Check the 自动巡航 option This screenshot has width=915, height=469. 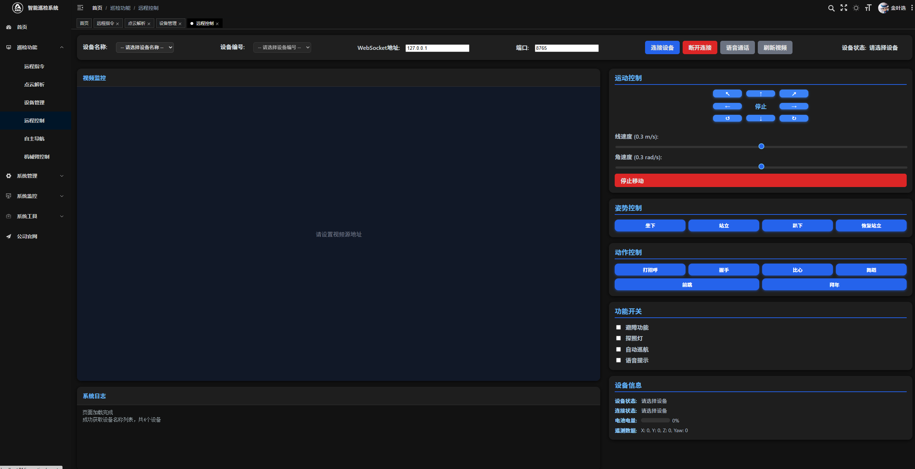[618, 349]
